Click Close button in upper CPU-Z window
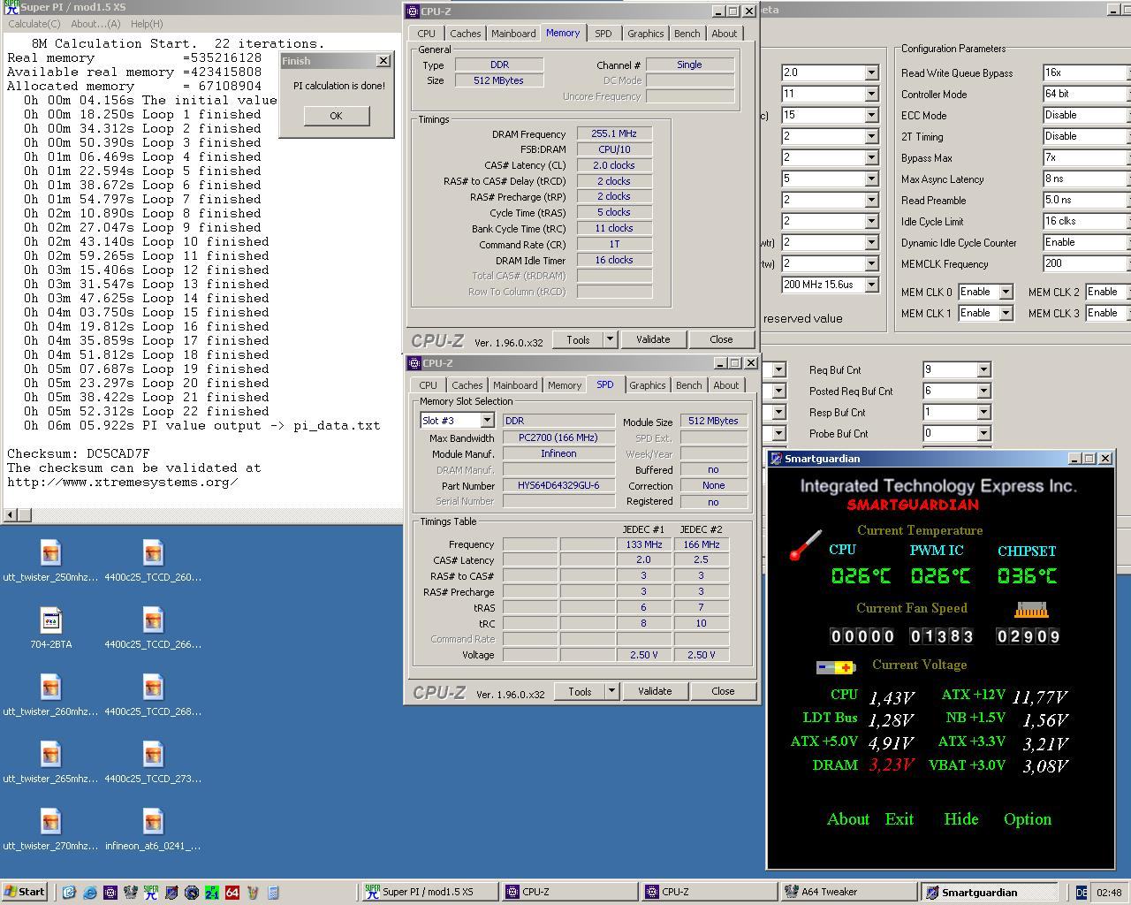This screenshot has width=1131, height=905. pos(721,339)
